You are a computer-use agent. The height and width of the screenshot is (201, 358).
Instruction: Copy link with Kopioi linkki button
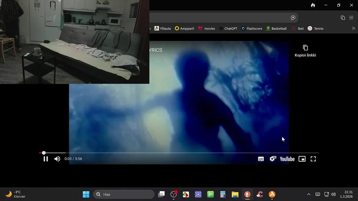pyautogui.click(x=305, y=51)
